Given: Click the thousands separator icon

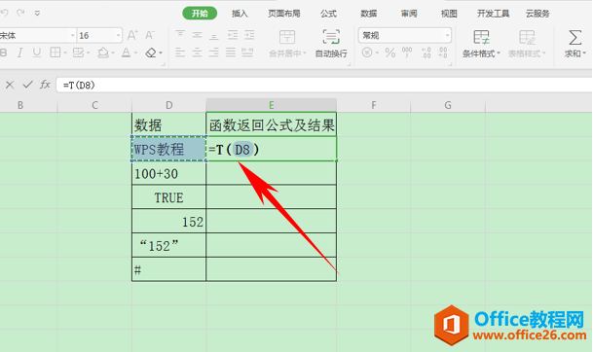Looking at the screenshot, I should pyautogui.click(x=407, y=53).
